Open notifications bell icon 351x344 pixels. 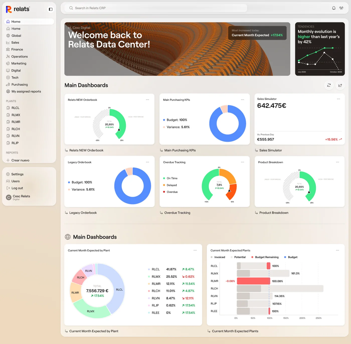pos(334,8)
